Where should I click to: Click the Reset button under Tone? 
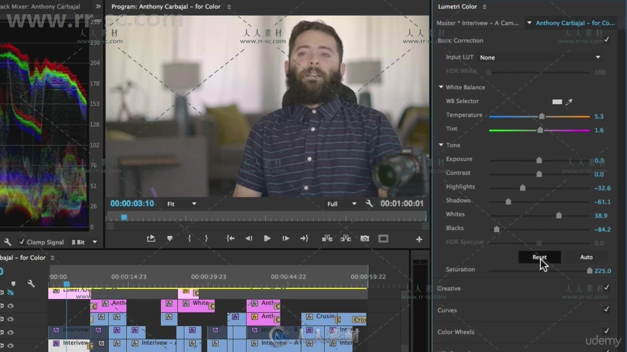[x=539, y=257]
